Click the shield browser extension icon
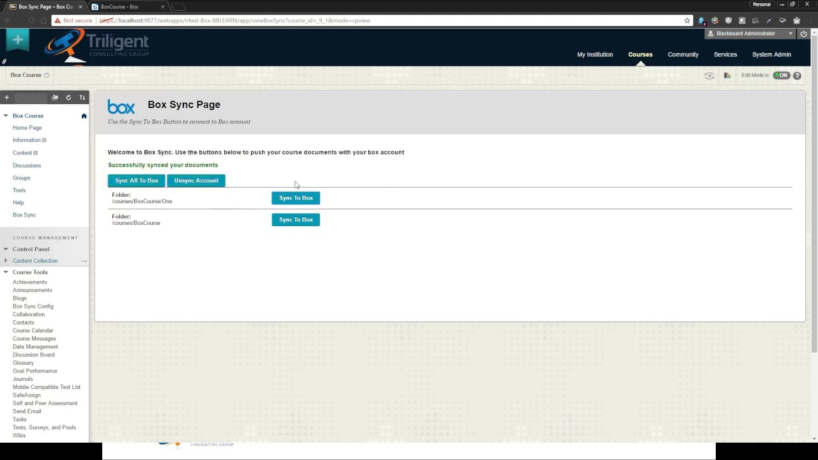 pyautogui.click(x=729, y=20)
